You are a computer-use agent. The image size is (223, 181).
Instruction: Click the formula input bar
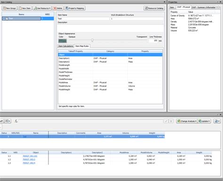tap(91, 121)
